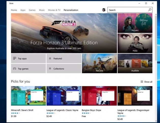Open Minecraft: Steve's Stroll theme thumbnail
The image size is (160, 123).
pyautogui.click(x=28, y=96)
